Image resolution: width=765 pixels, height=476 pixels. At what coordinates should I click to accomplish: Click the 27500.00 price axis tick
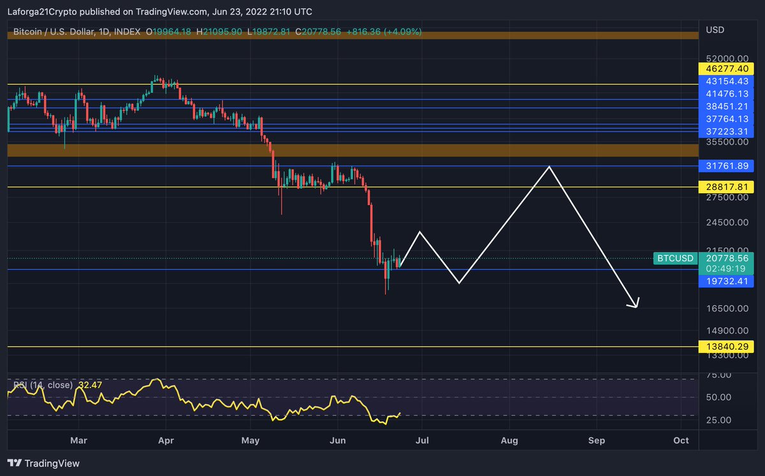(x=727, y=198)
